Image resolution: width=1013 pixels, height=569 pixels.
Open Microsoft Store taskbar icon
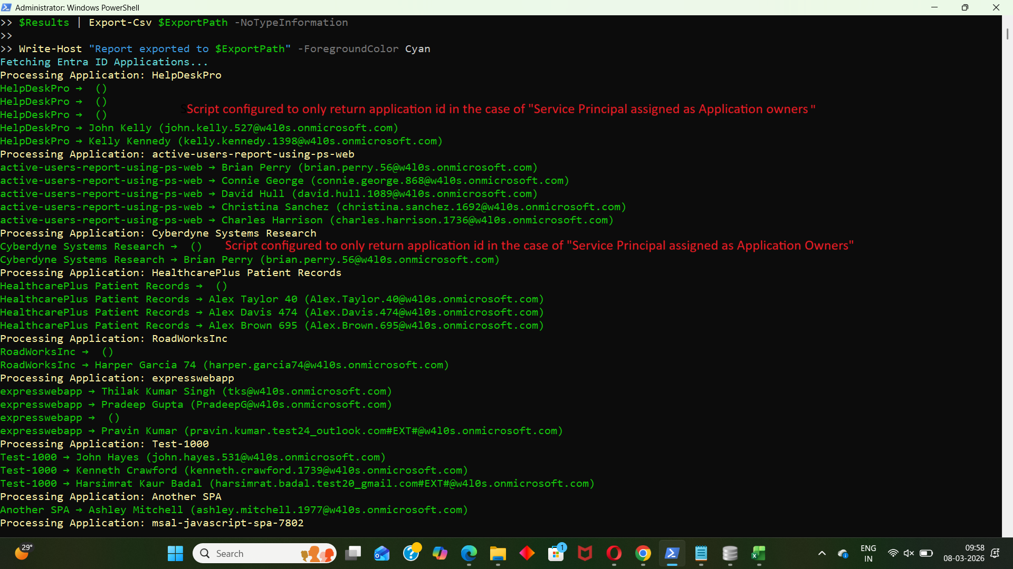(x=556, y=553)
